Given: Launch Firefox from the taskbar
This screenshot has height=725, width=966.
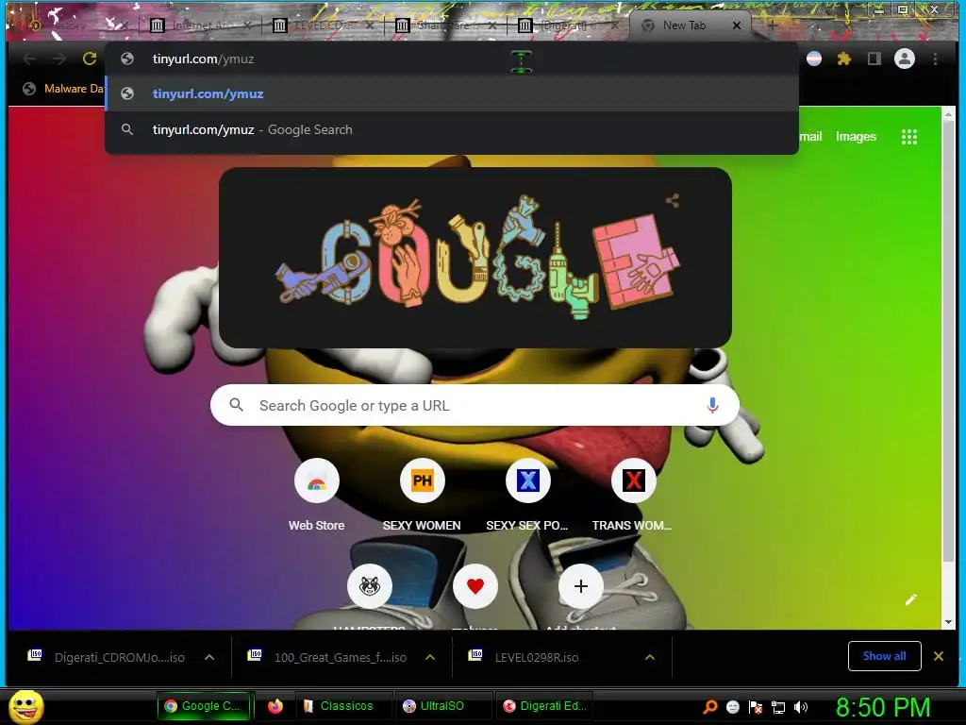Looking at the screenshot, I should (275, 706).
